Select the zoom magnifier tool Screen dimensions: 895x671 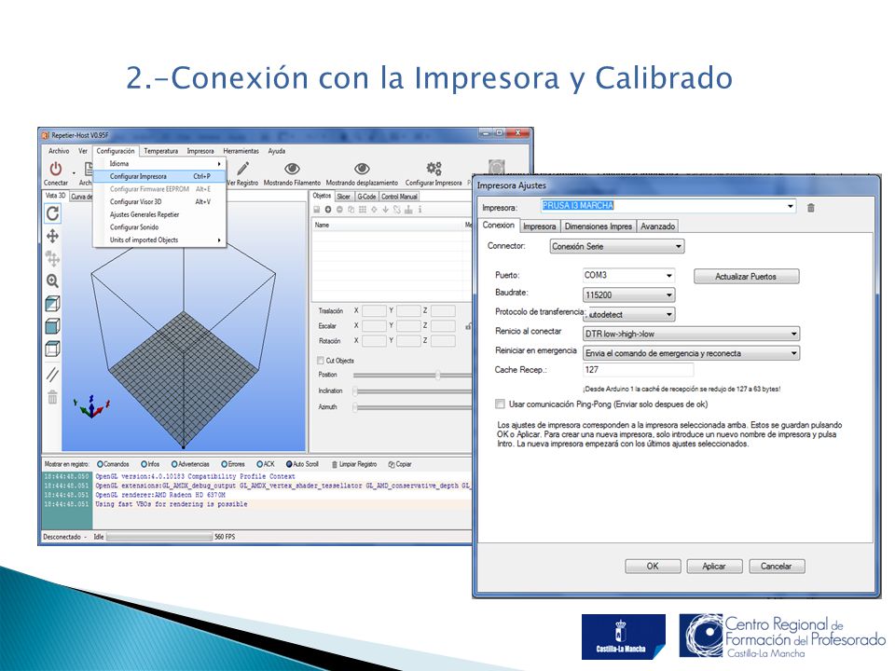[x=52, y=281]
